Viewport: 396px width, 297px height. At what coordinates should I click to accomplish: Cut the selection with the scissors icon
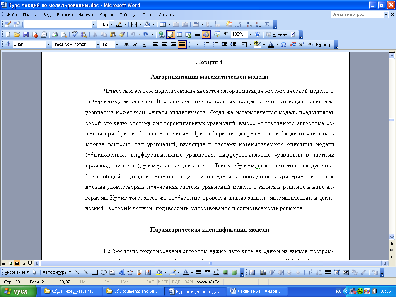(95, 34)
